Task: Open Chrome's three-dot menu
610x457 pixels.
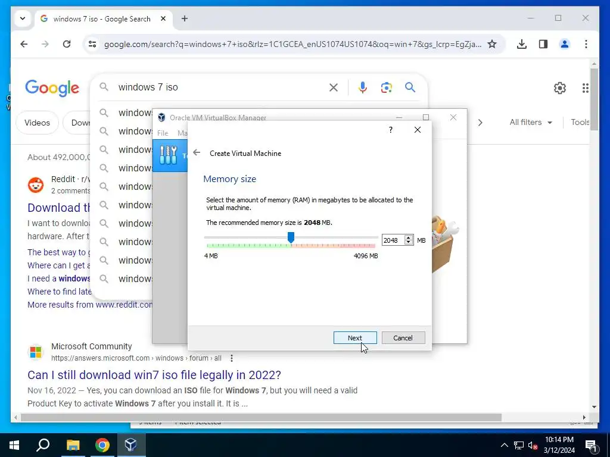Action: (586, 44)
